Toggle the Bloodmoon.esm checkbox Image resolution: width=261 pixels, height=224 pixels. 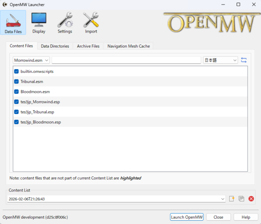pos(16,92)
